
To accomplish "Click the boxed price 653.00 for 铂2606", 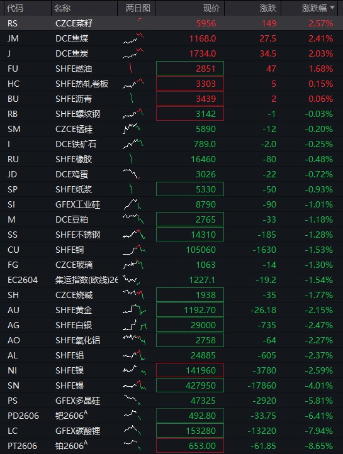I will 190,446.
